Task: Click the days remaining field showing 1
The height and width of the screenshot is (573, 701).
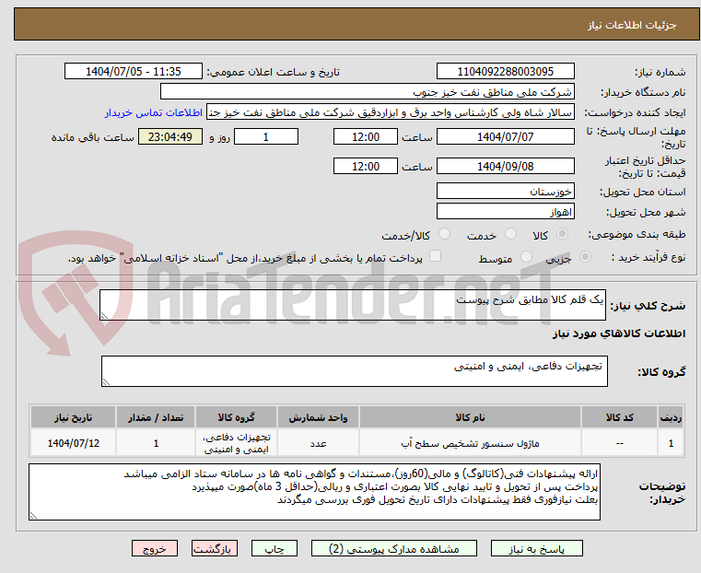Action: (266, 136)
